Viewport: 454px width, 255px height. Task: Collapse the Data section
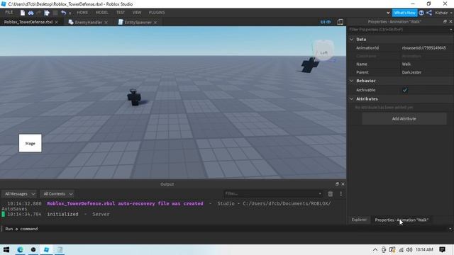352,40
